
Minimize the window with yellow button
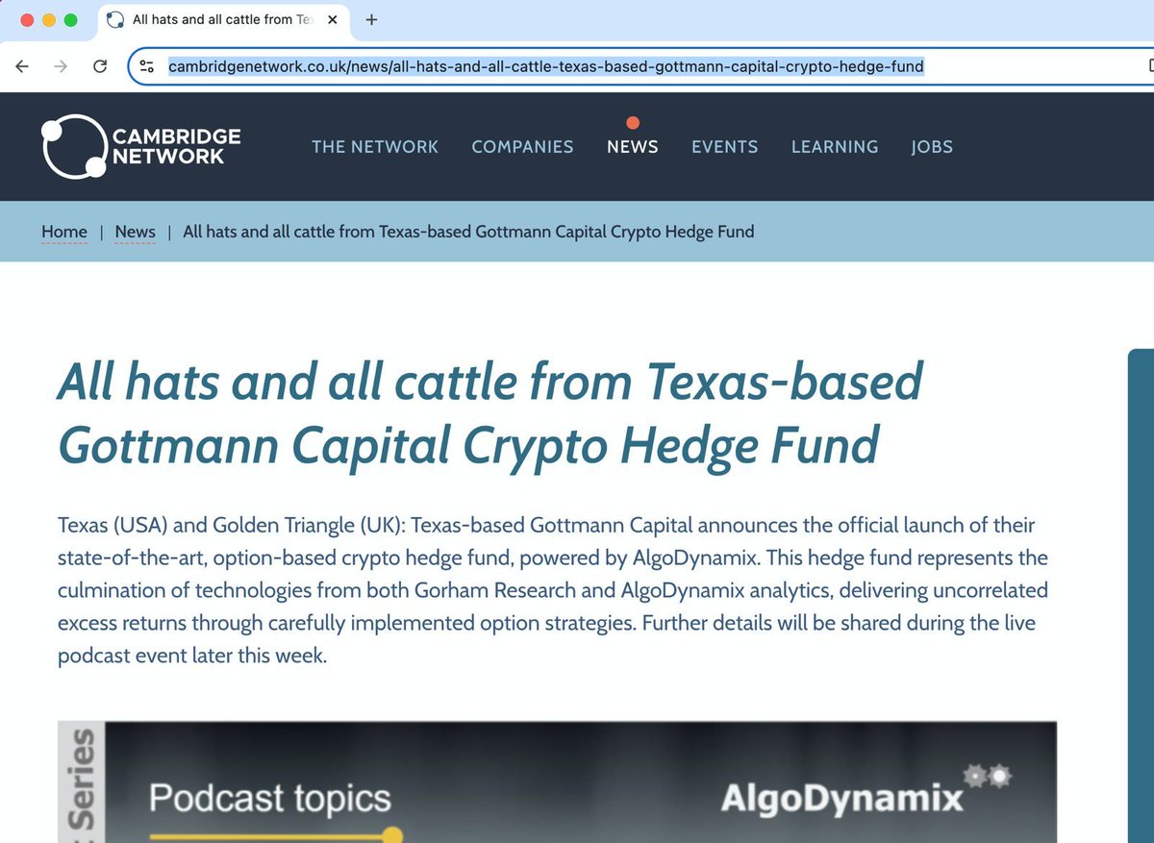point(48,19)
